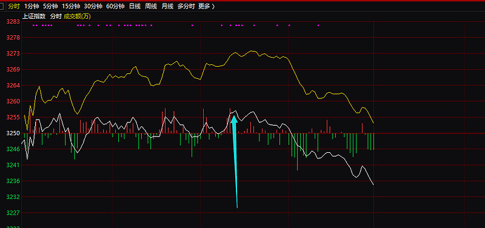This screenshot has width=485, height=228.
Task: Click the small square icon left of 分时 tab
Action: tap(2, 6)
